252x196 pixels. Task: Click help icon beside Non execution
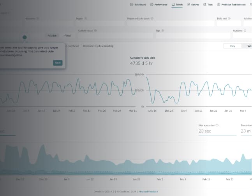pos(217,125)
